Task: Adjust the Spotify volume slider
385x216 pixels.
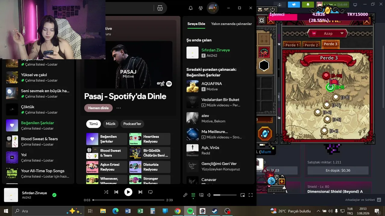Action: pyautogui.click(x=225, y=195)
